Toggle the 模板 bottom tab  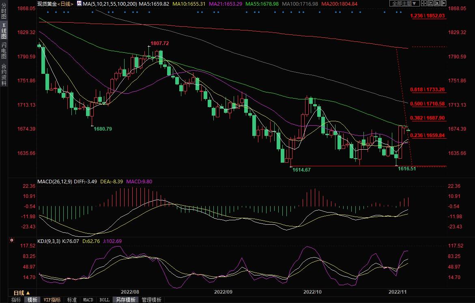32,300
